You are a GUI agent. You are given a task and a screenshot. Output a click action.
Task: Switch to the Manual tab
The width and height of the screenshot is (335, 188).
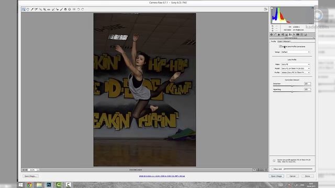pos(286,41)
